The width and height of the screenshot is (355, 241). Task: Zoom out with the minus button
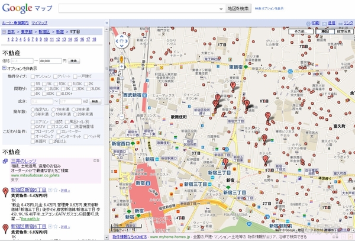pos(121,117)
